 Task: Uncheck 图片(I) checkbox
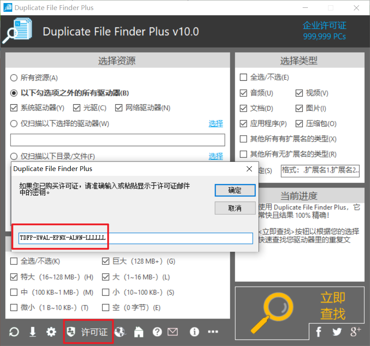coord(299,108)
